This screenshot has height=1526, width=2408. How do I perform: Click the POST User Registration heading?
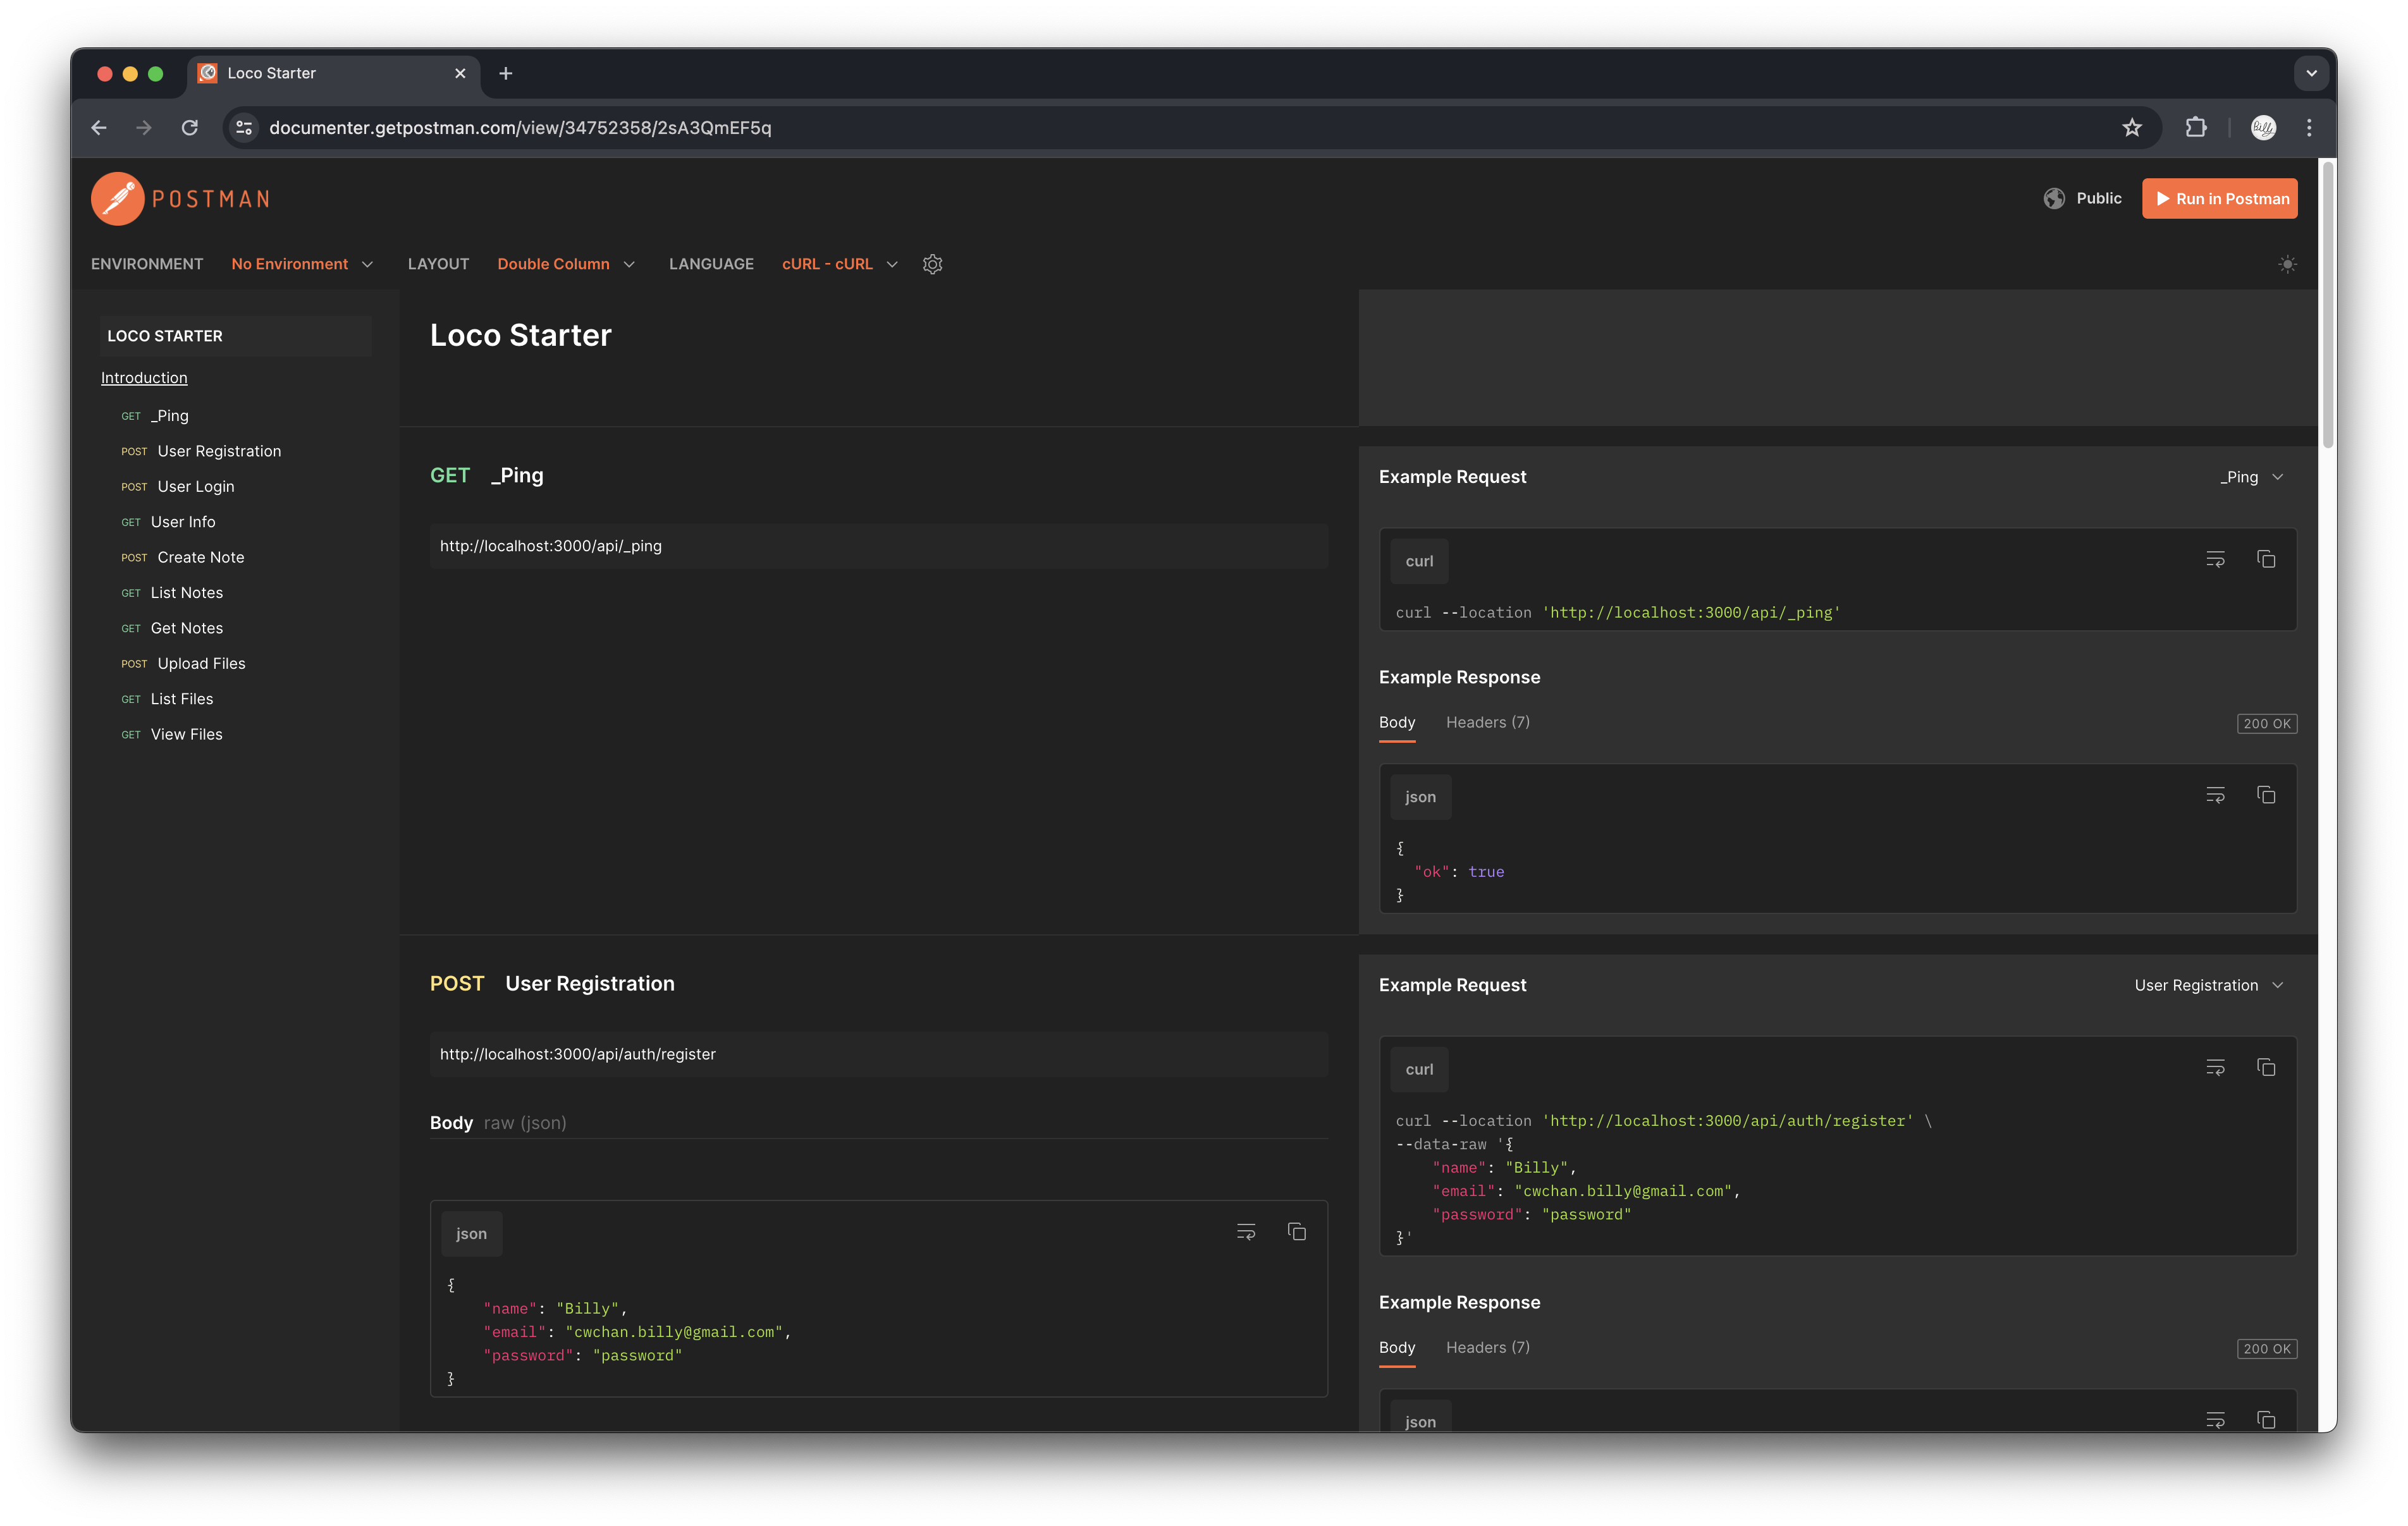pyautogui.click(x=552, y=983)
